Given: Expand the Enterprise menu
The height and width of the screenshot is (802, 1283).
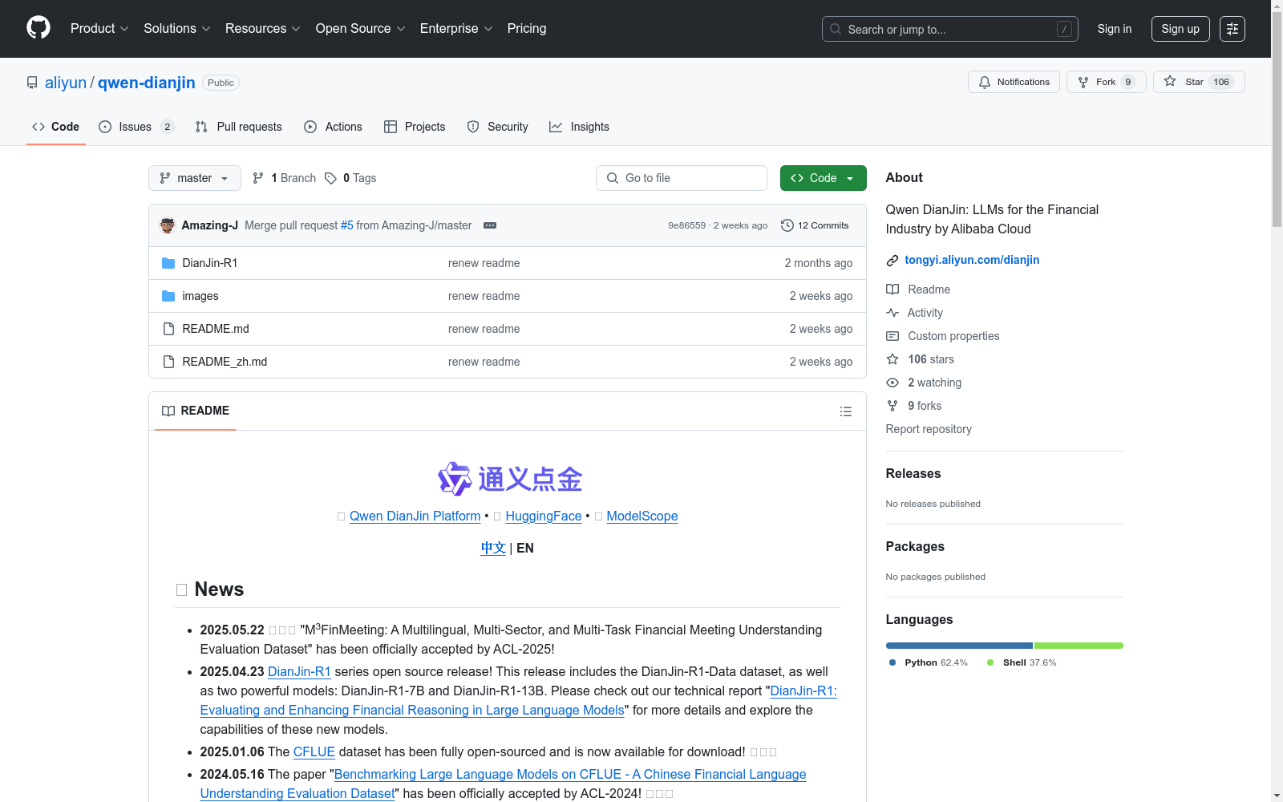Looking at the screenshot, I should (456, 29).
